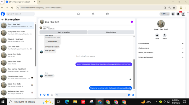Screen dimensions: 189x105
Task: Expand Chat members section
Action: click(x=161, y=48)
